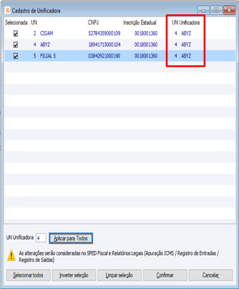
Task: Click the 'UN Unificadora' column header
Action: tap(185, 23)
